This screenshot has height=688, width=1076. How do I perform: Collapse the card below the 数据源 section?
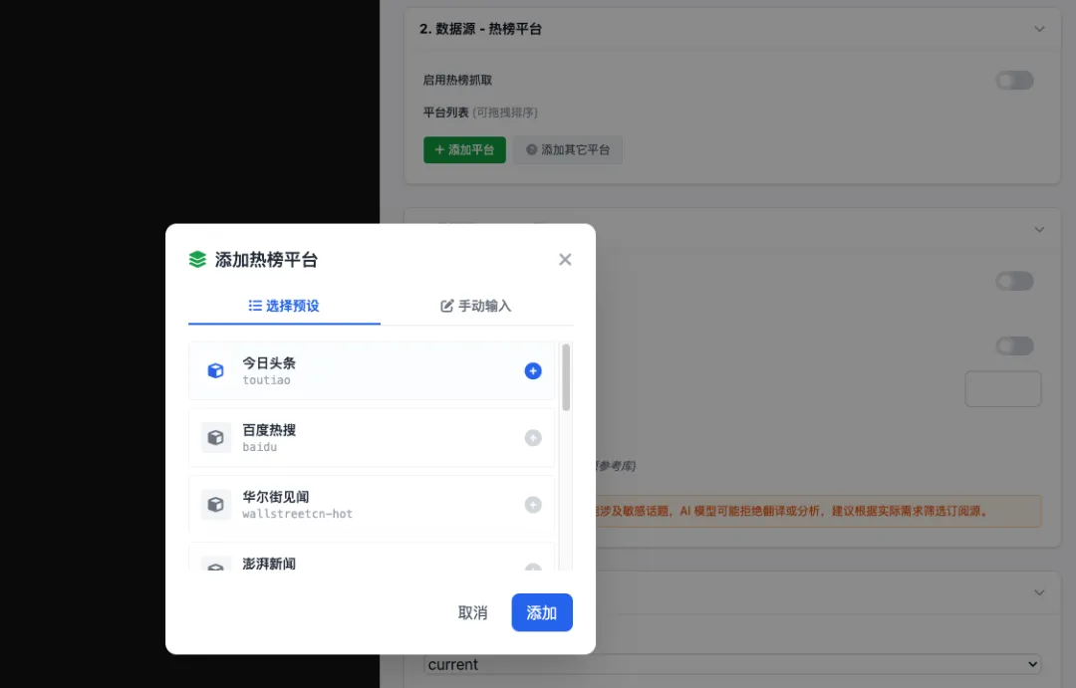coord(1039,230)
